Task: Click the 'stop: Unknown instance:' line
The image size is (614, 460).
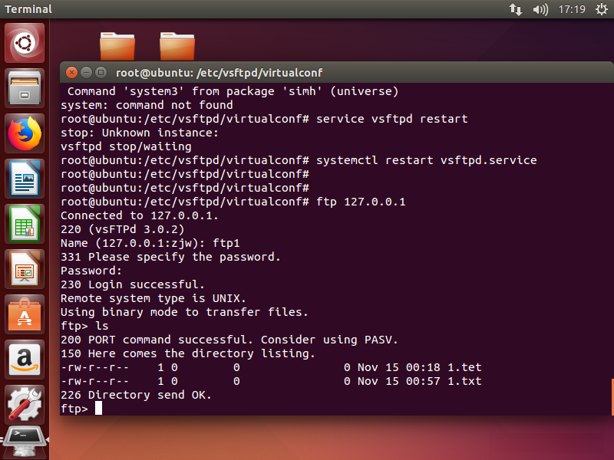Action: 140,133
